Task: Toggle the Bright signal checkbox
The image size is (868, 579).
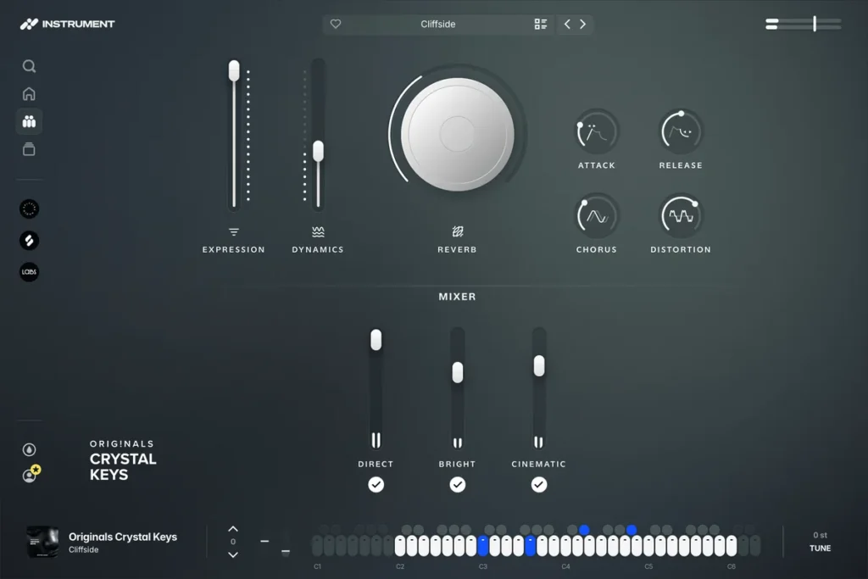Action: pos(457,484)
